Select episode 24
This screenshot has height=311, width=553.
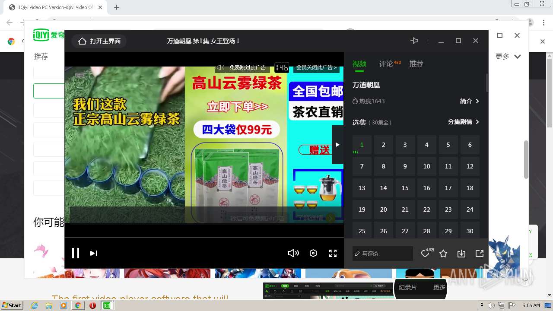[470, 209]
